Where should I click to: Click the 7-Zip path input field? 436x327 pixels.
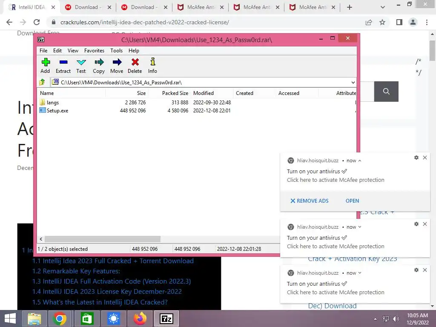(x=203, y=82)
